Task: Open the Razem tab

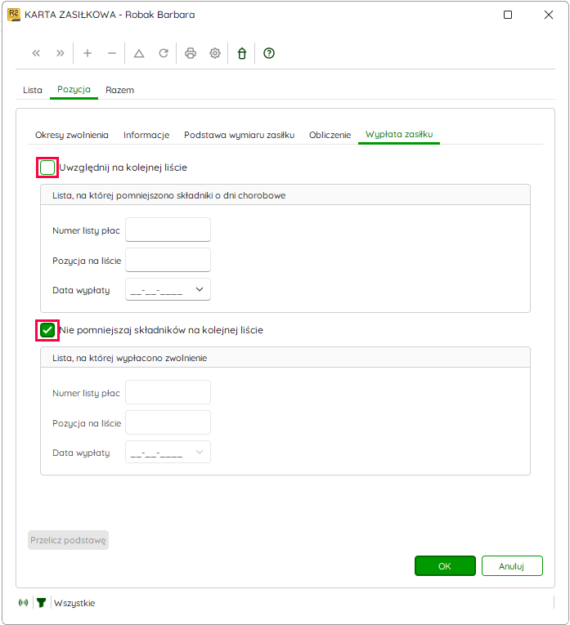Action: (119, 90)
